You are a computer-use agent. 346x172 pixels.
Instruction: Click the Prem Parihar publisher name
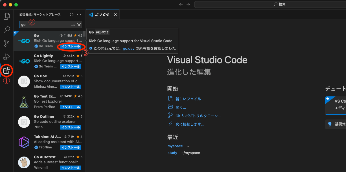coord(45,107)
